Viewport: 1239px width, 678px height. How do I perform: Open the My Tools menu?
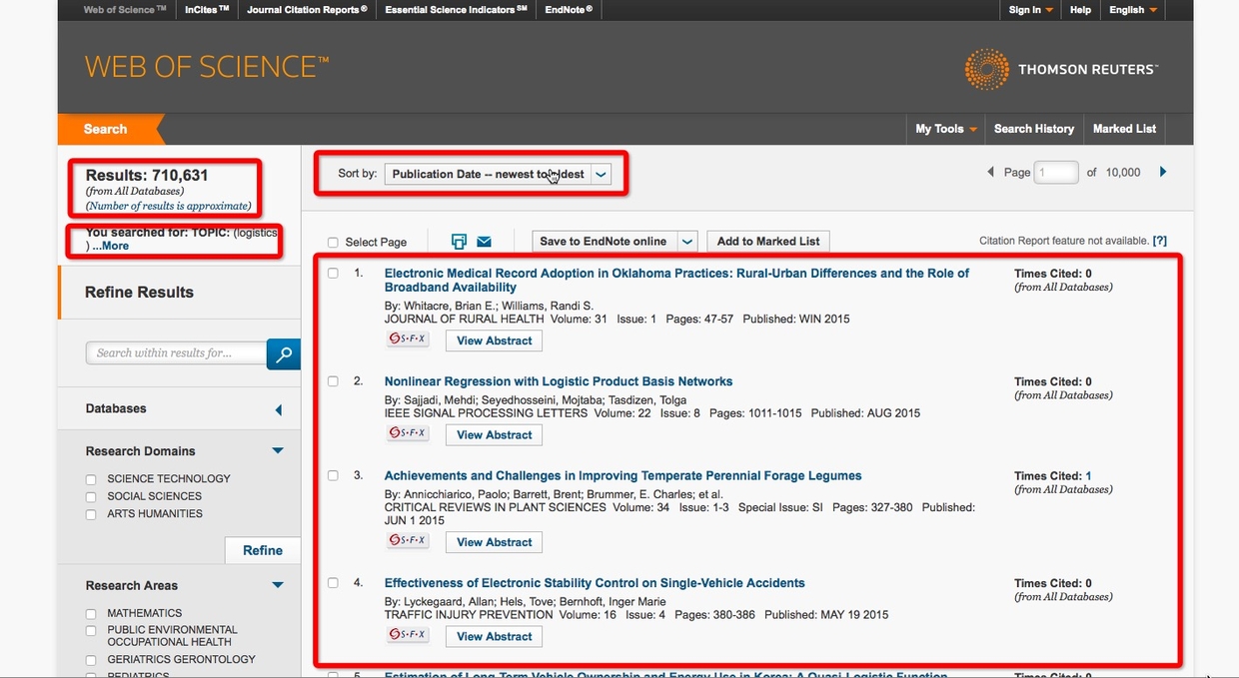coord(946,129)
